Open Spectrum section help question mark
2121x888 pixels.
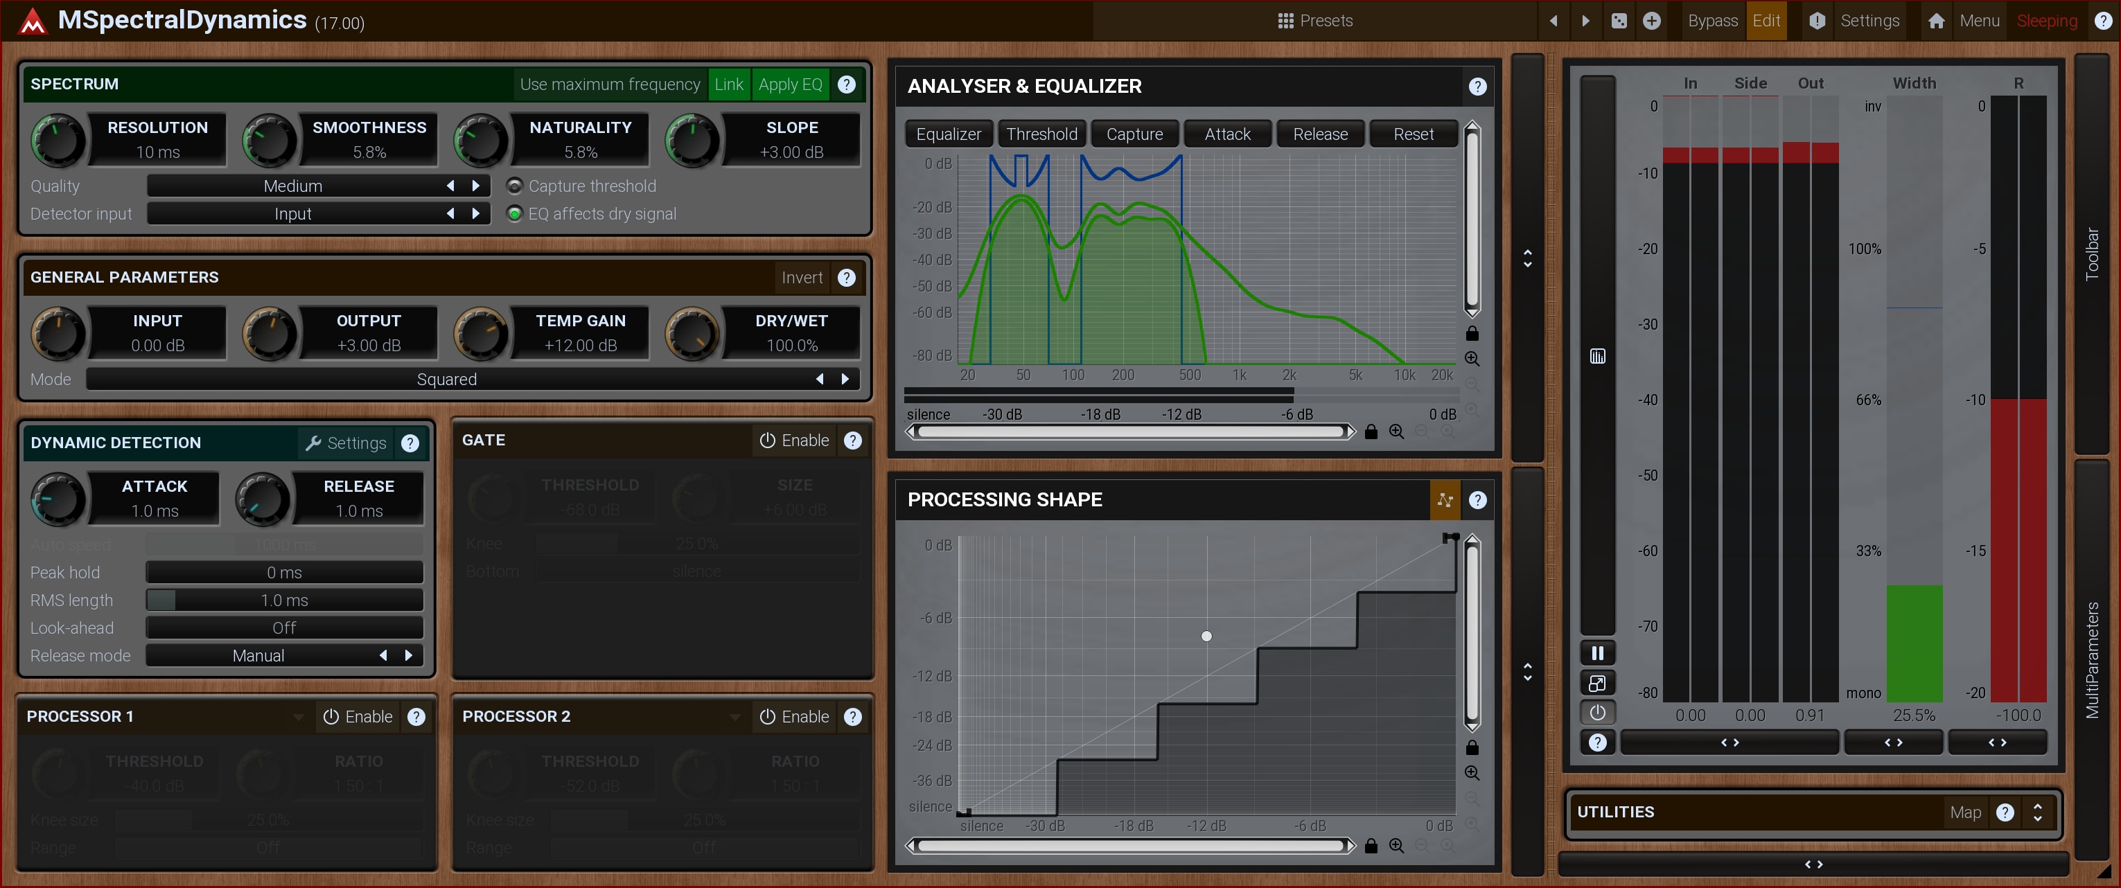[x=847, y=84]
